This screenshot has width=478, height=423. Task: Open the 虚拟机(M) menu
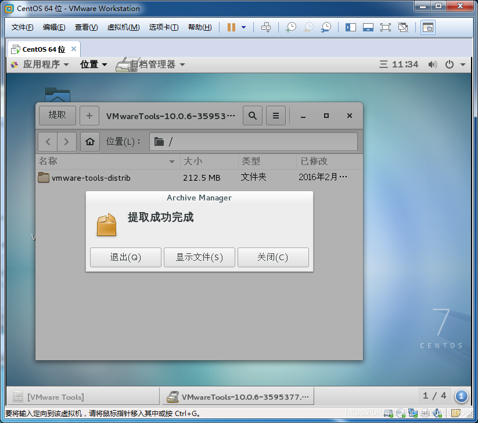click(x=123, y=27)
